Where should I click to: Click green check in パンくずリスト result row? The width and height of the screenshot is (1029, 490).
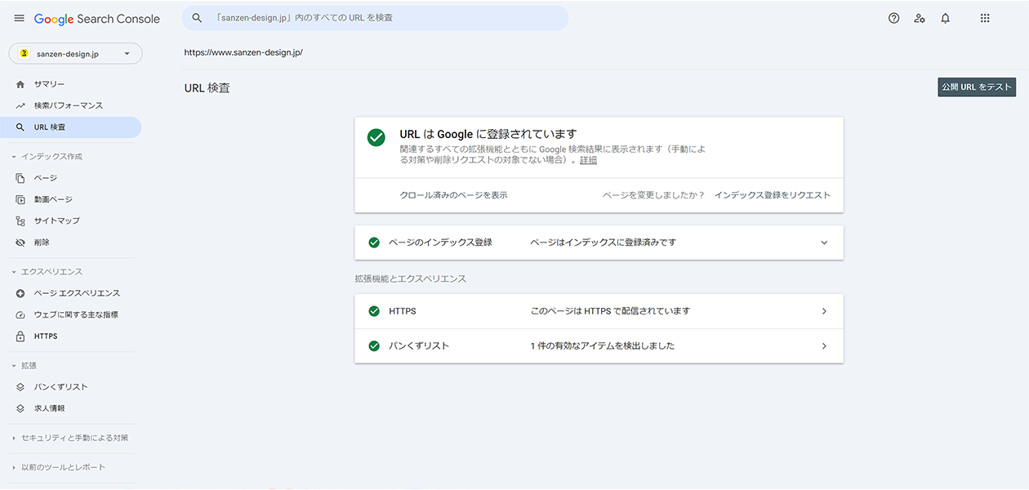(x=374, y=345)
